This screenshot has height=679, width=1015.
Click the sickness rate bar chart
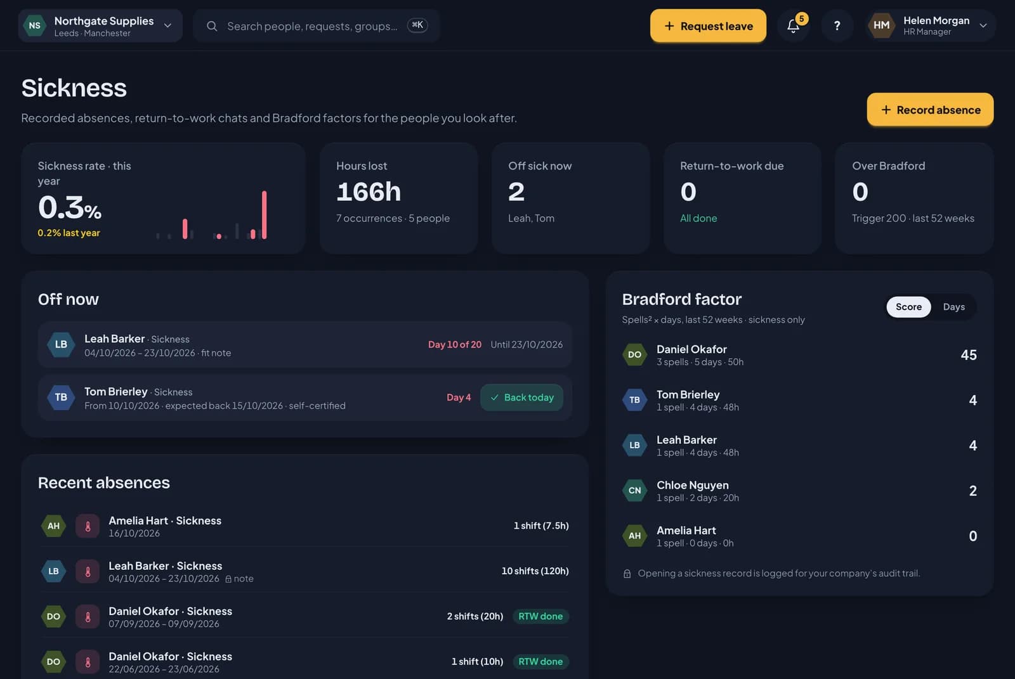(212, 215)
